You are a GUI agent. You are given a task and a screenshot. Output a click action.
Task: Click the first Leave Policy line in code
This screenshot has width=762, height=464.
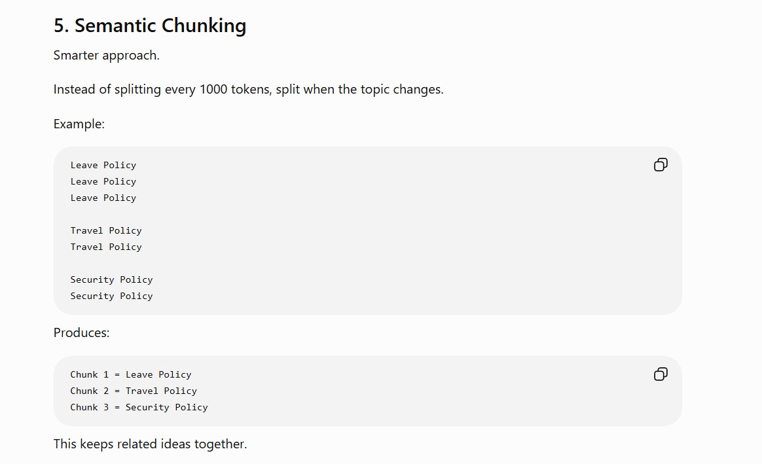click(x=103, y=165)
